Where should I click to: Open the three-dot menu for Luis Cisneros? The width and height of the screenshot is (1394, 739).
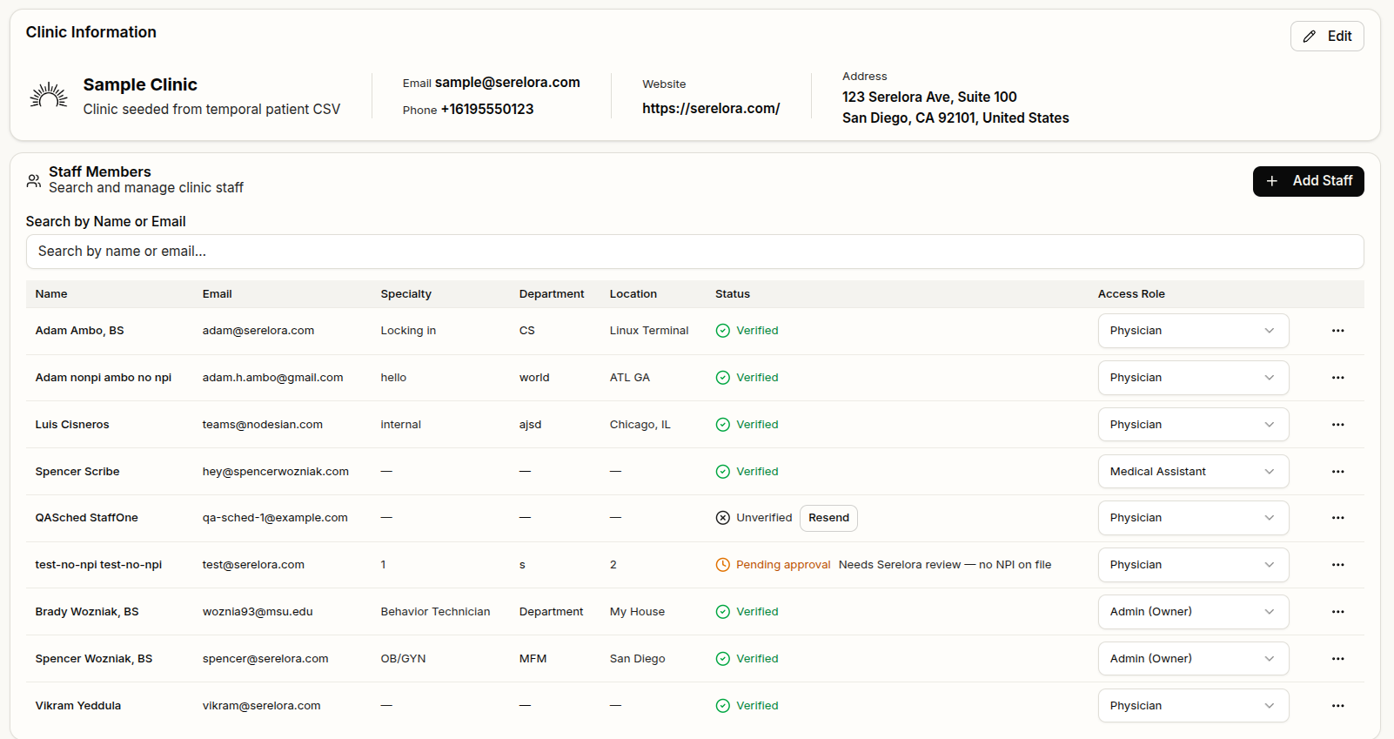click(x=1337, y=425)
